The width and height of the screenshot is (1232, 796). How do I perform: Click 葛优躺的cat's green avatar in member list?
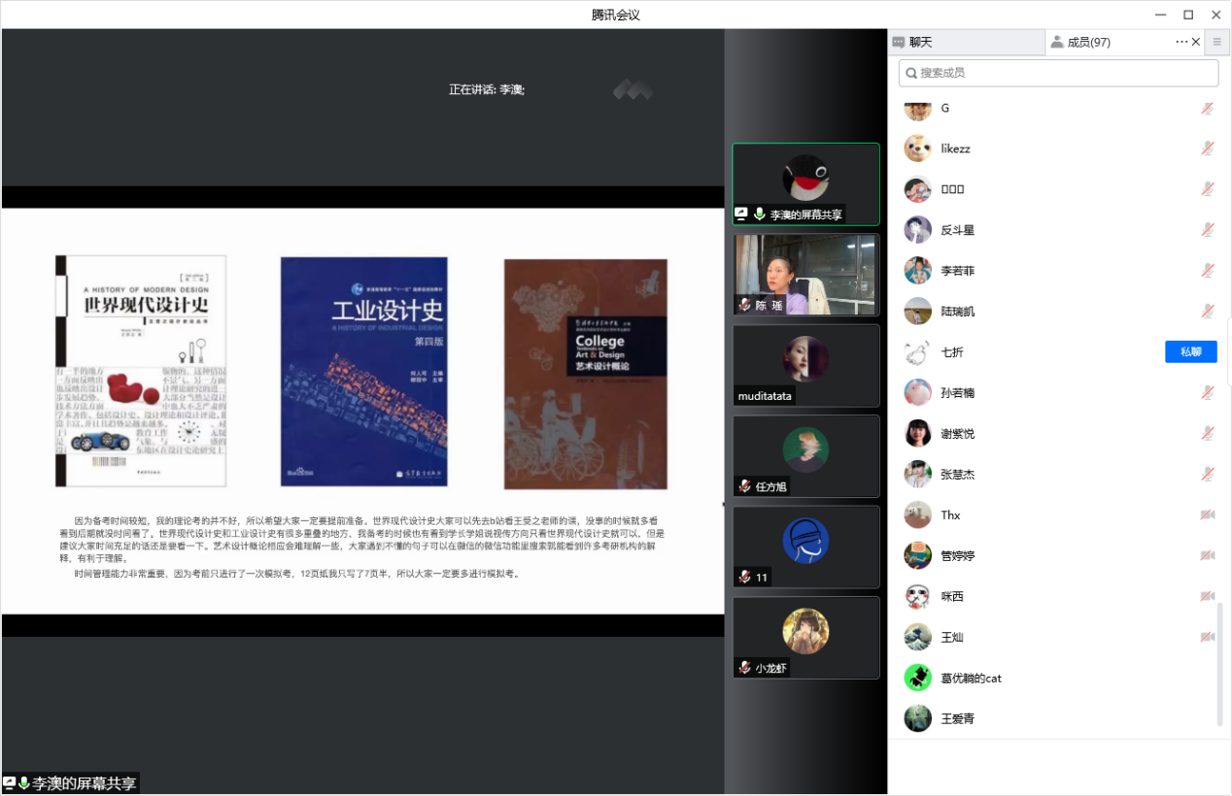click(x=917, y=678)
